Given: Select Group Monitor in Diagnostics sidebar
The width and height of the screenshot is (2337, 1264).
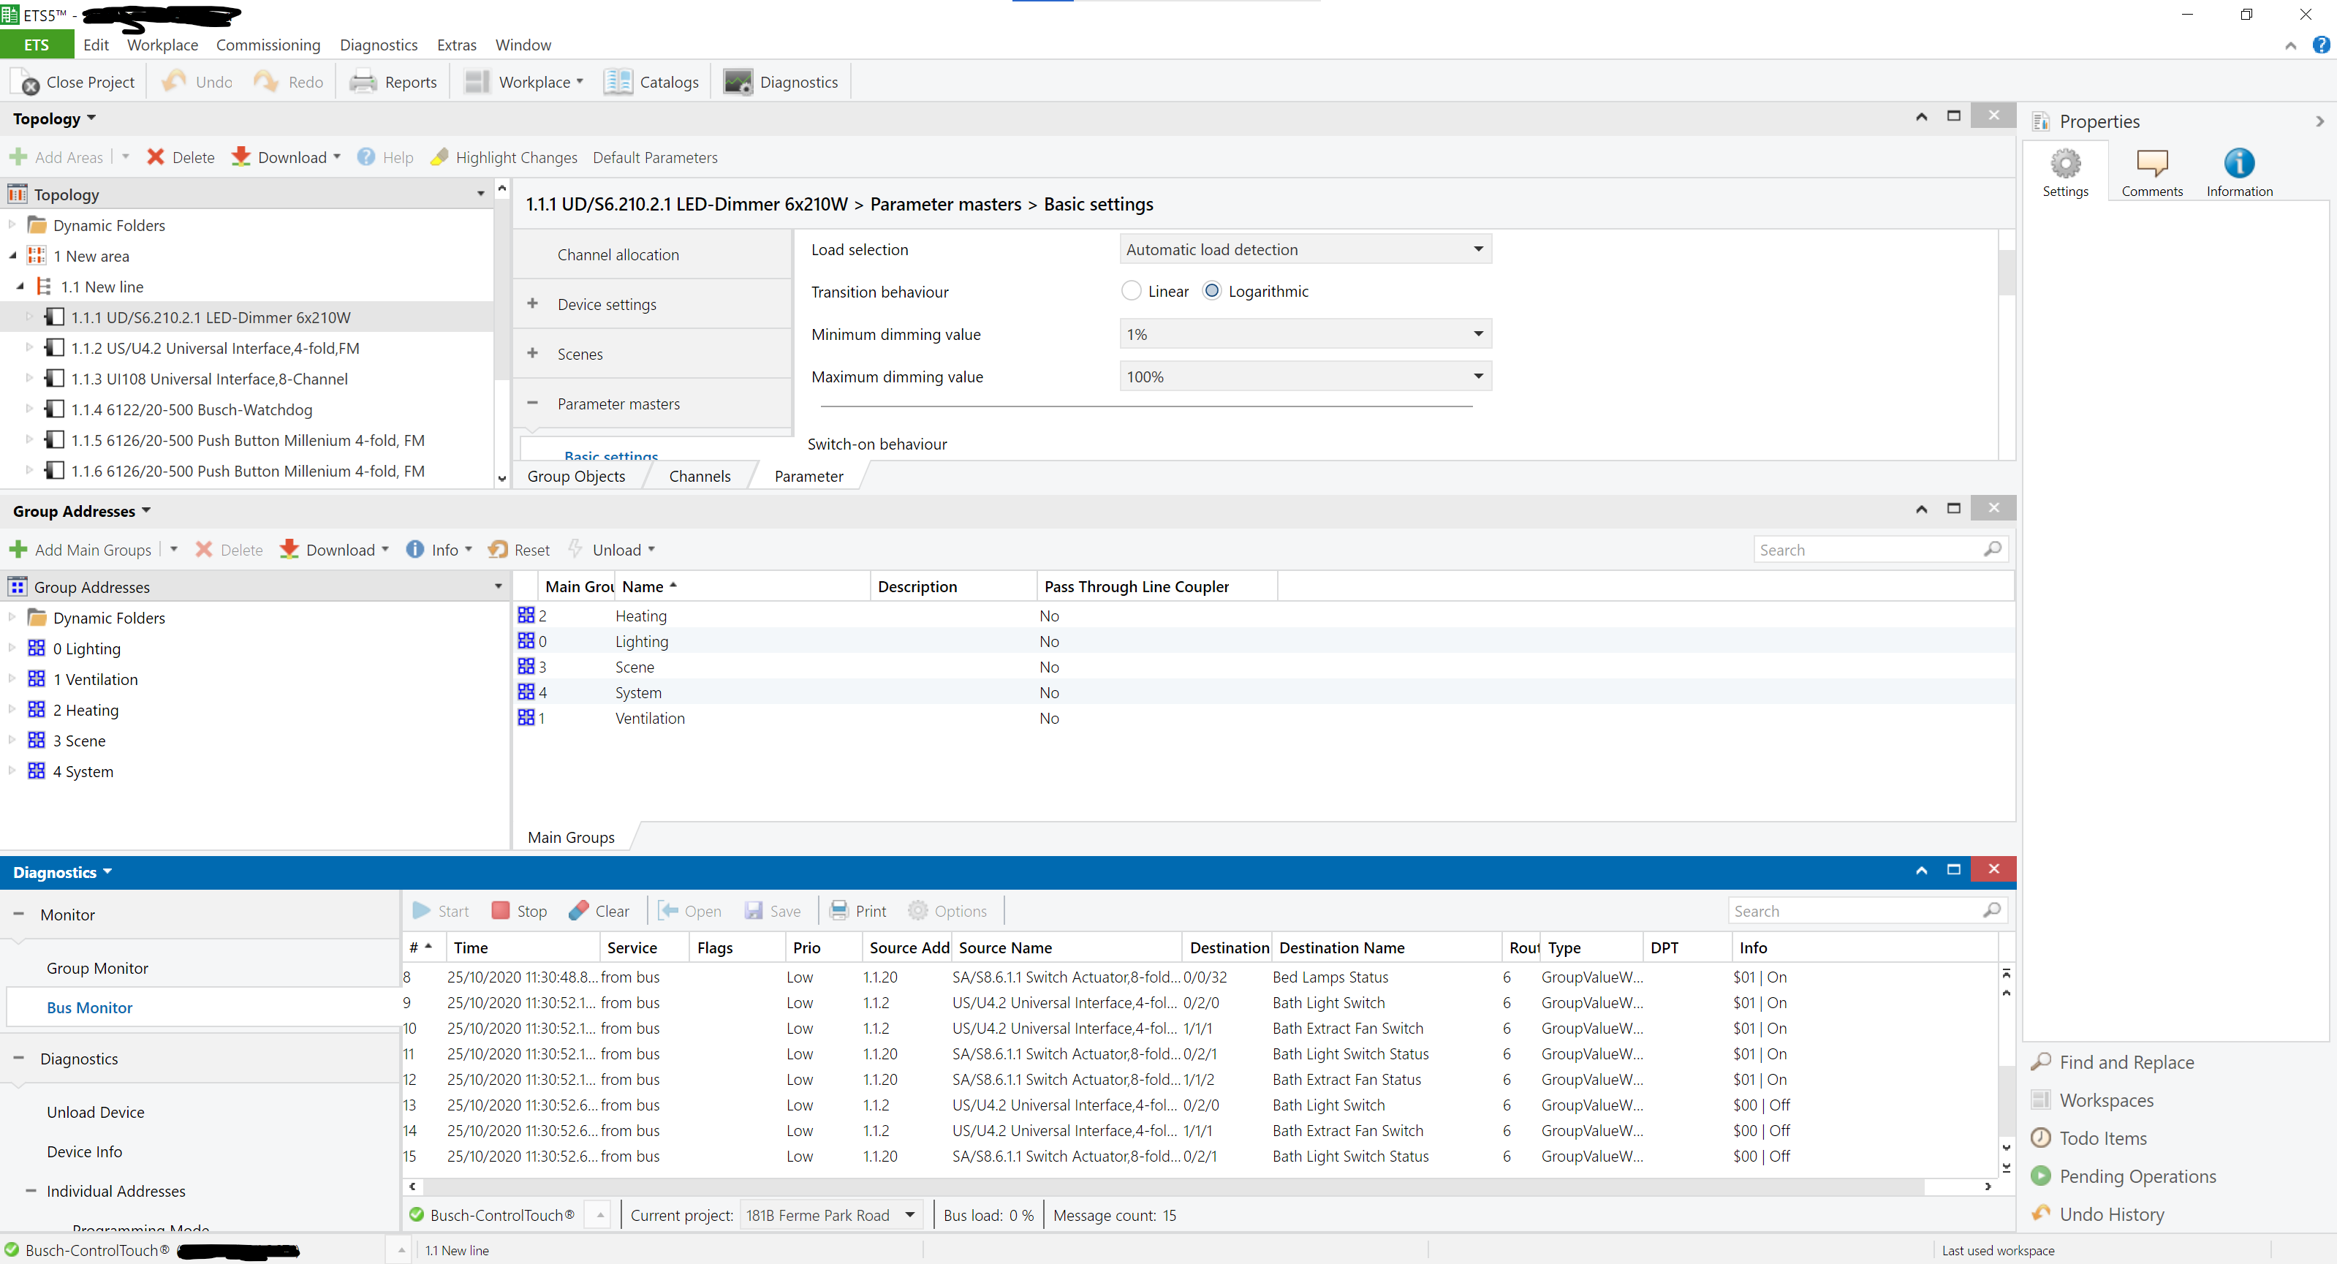Looking at the screenshot, I should pyautogui.click(x=97, y=967).
